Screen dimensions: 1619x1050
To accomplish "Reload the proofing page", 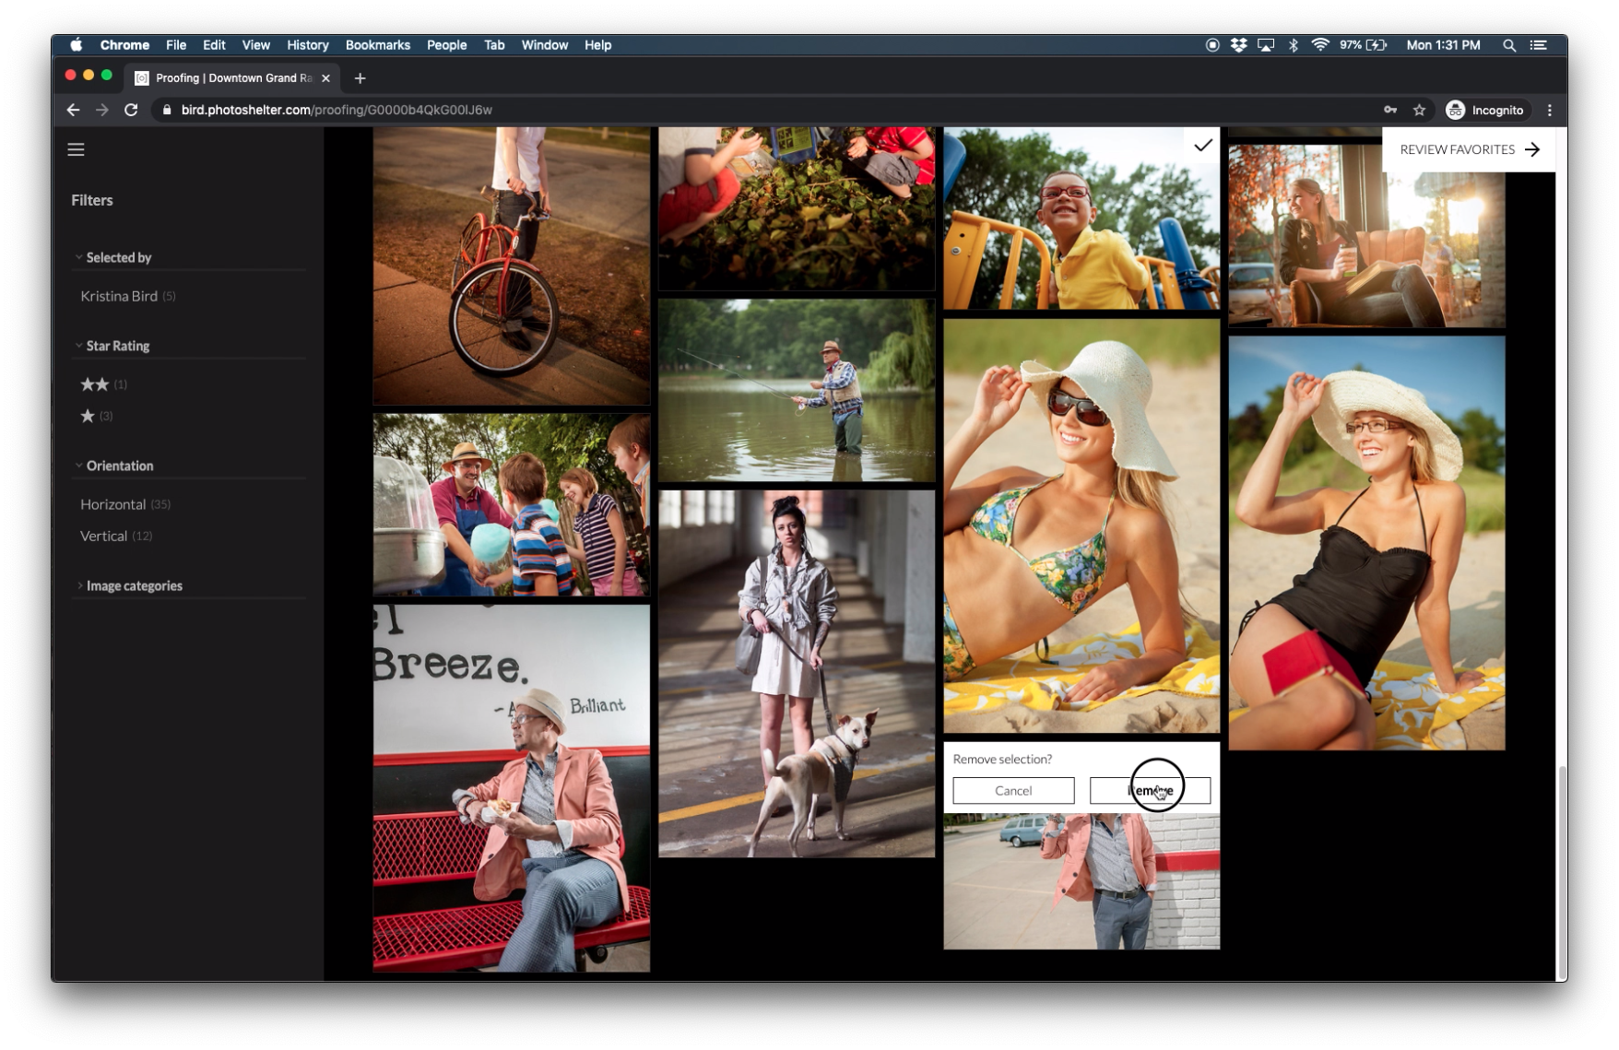I will pos(131,110).
